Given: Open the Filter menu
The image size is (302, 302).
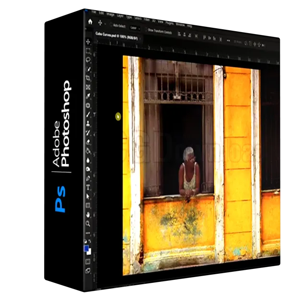Looking at the screenshot, I should [x=147, y=20].
